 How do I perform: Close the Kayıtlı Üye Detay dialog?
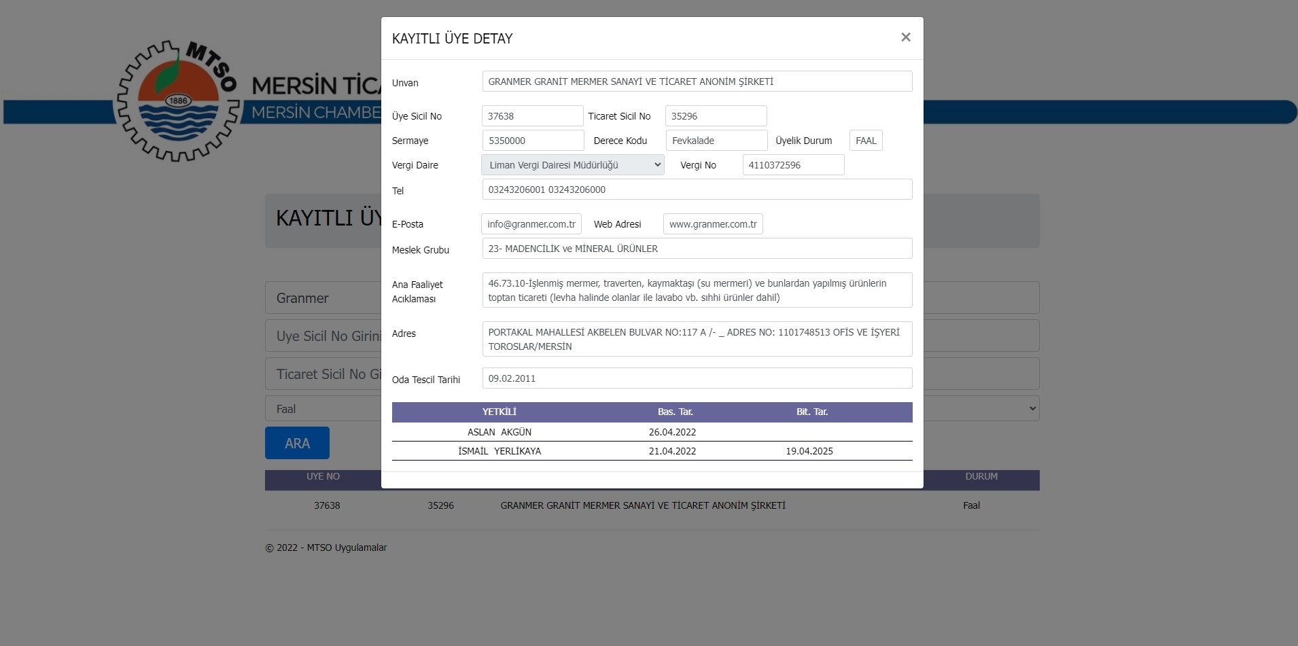pos(905,37)
